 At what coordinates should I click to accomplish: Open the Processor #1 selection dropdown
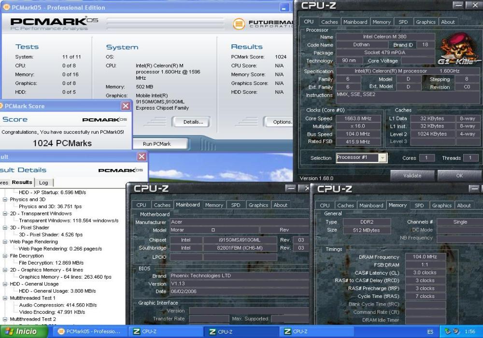[382, 158]
